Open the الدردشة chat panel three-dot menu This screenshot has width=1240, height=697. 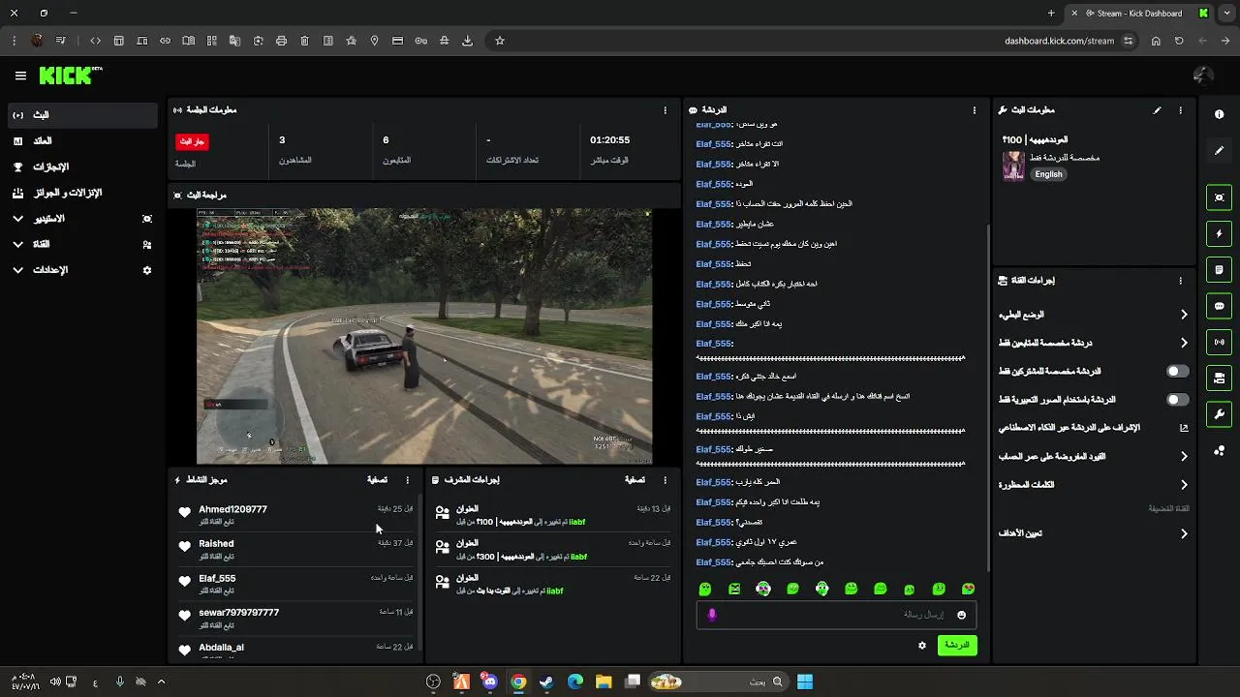(974, 110)
